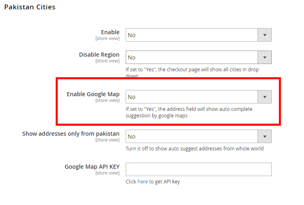Click the store view scope under Enable
This screenshot has width=304, height=205.
(107, 39)
